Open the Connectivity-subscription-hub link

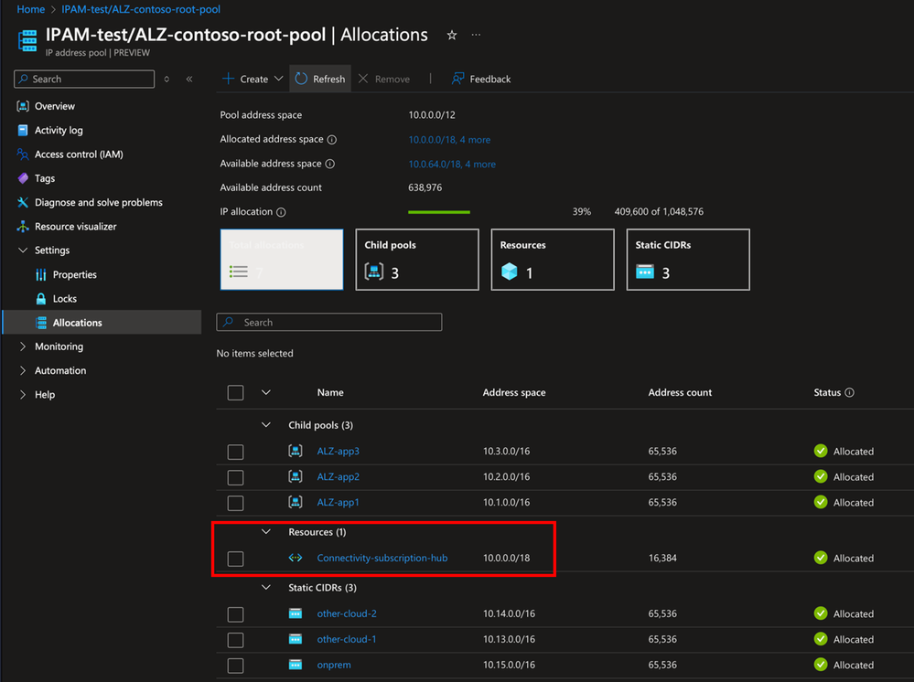click(382, 558)
